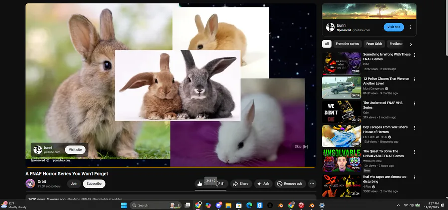The image size is (448, 210).
Task: Open File Explorer from the taskbar
Action: (228, 205)
